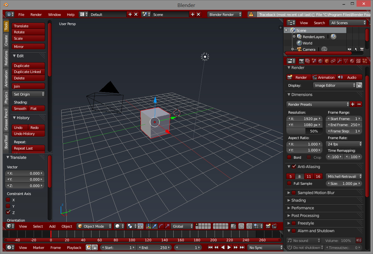Open the File menu
This screenshot has width=373, height=254.
(x=21, y=15)
